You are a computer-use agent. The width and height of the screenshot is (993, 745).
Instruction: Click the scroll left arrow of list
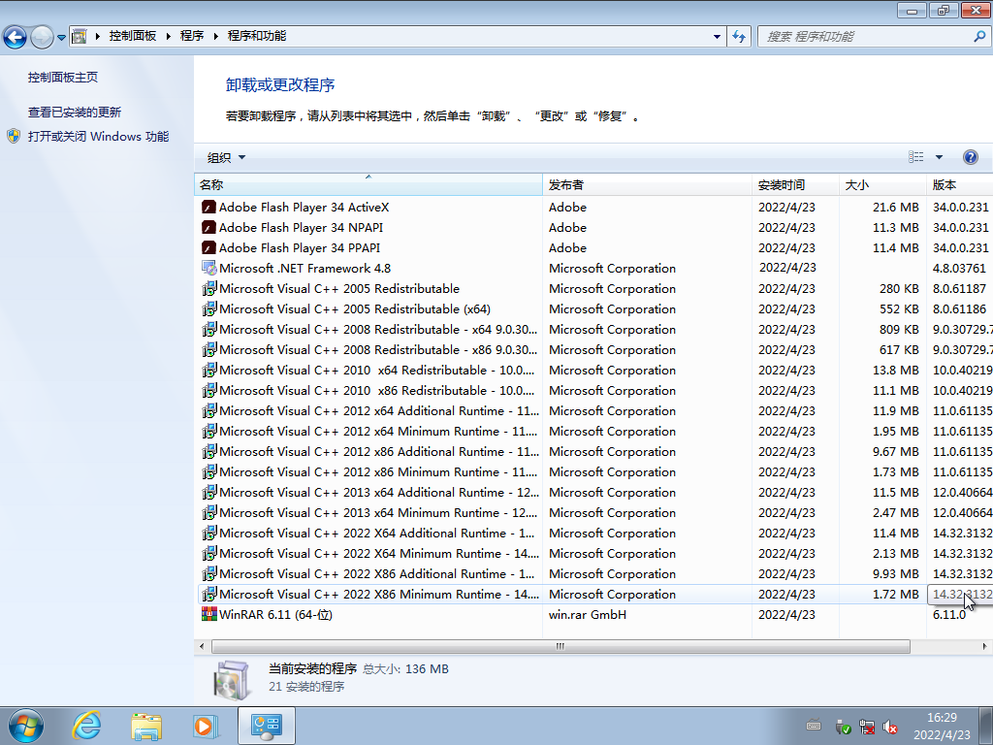pos(202,646)
